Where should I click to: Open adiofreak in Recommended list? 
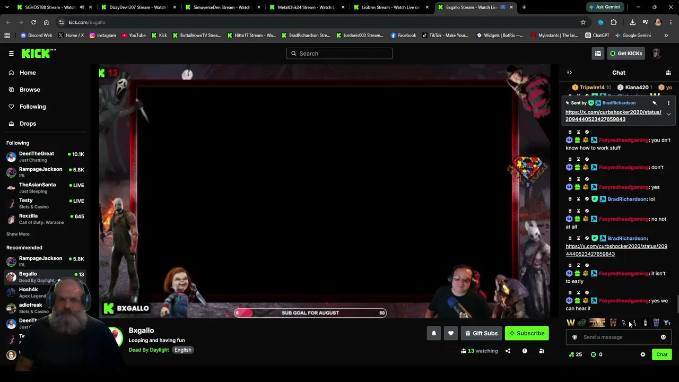(x=46, y=308)
